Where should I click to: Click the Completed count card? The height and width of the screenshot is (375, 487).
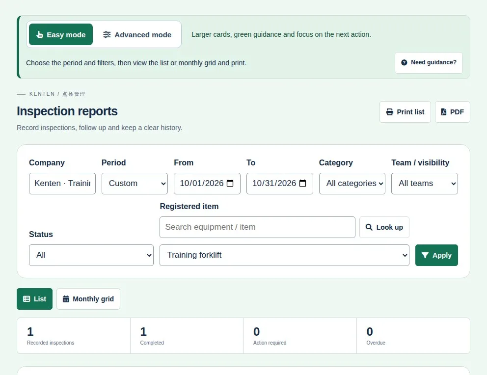(187, 336)
